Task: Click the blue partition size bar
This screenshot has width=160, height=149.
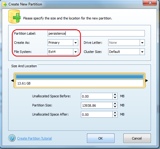Action: click(79, 77)
